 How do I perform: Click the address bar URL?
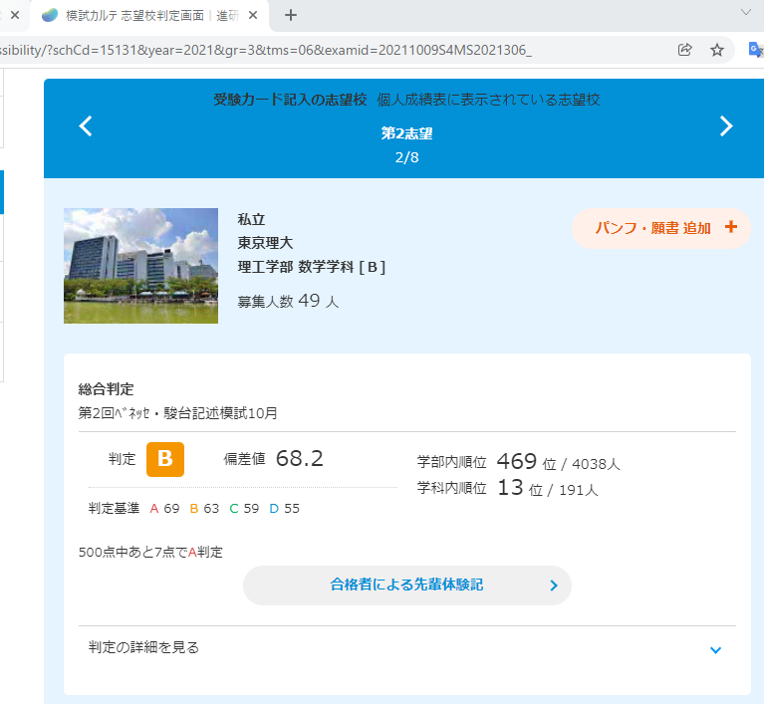[266, 50]
